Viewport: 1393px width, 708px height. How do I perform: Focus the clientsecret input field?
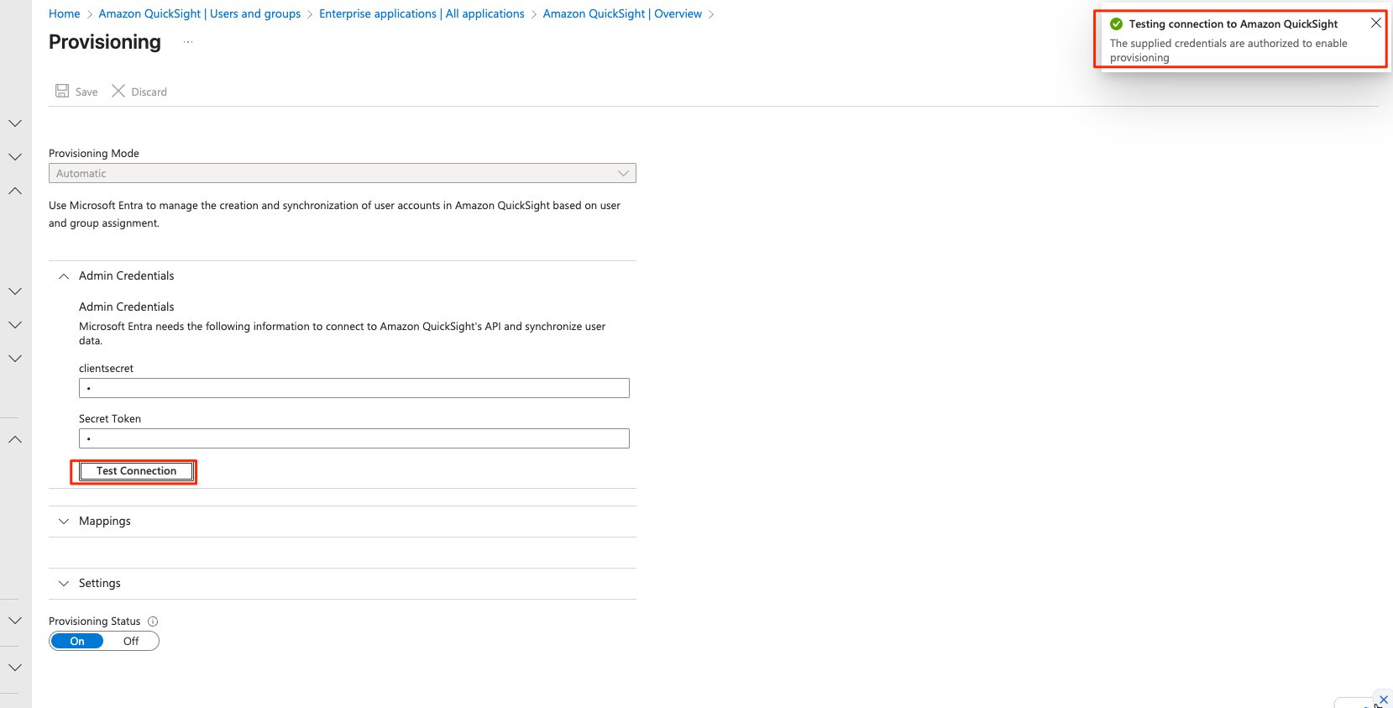pyautogui.click(x=353, y=388)
